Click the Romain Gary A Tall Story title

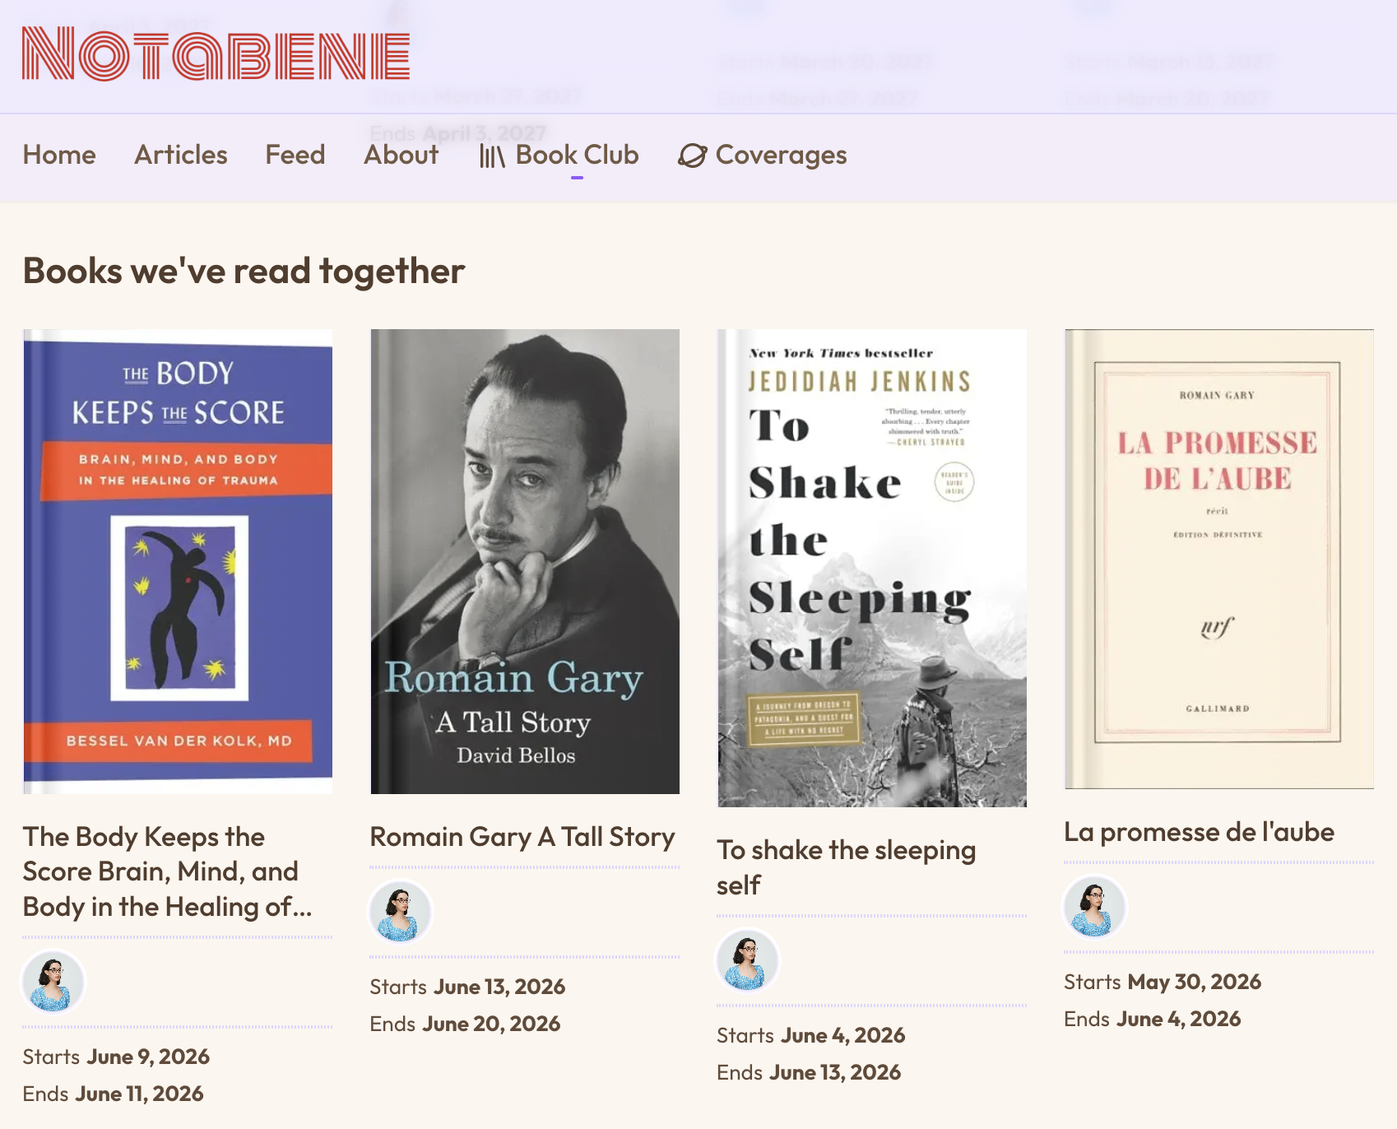coord(522,837)
